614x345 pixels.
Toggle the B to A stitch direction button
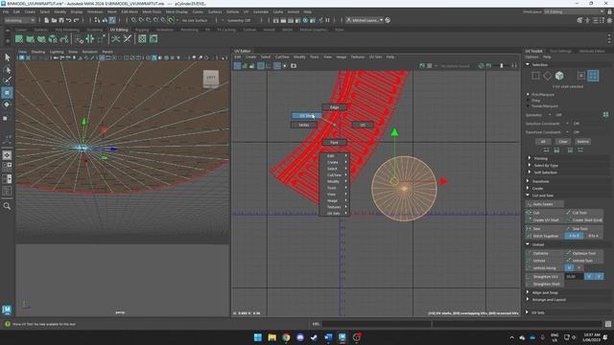coord(593,236)
